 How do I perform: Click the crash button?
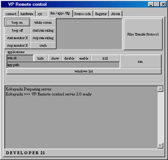click(x=43, y=45)
